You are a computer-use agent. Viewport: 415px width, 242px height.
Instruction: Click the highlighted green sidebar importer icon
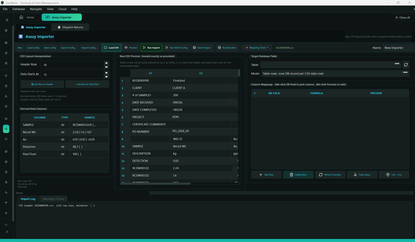[x=6, y=129]
